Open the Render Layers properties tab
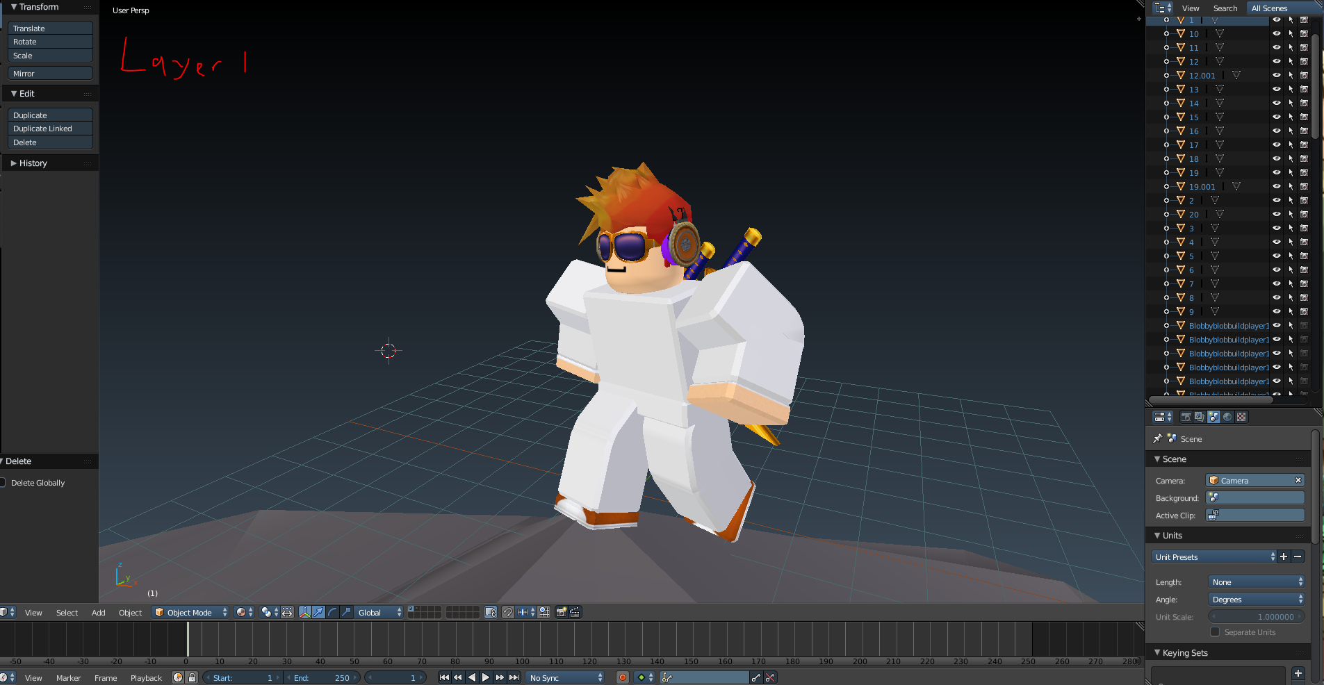The image size is (1324, 685). (x=1200, y=417)
